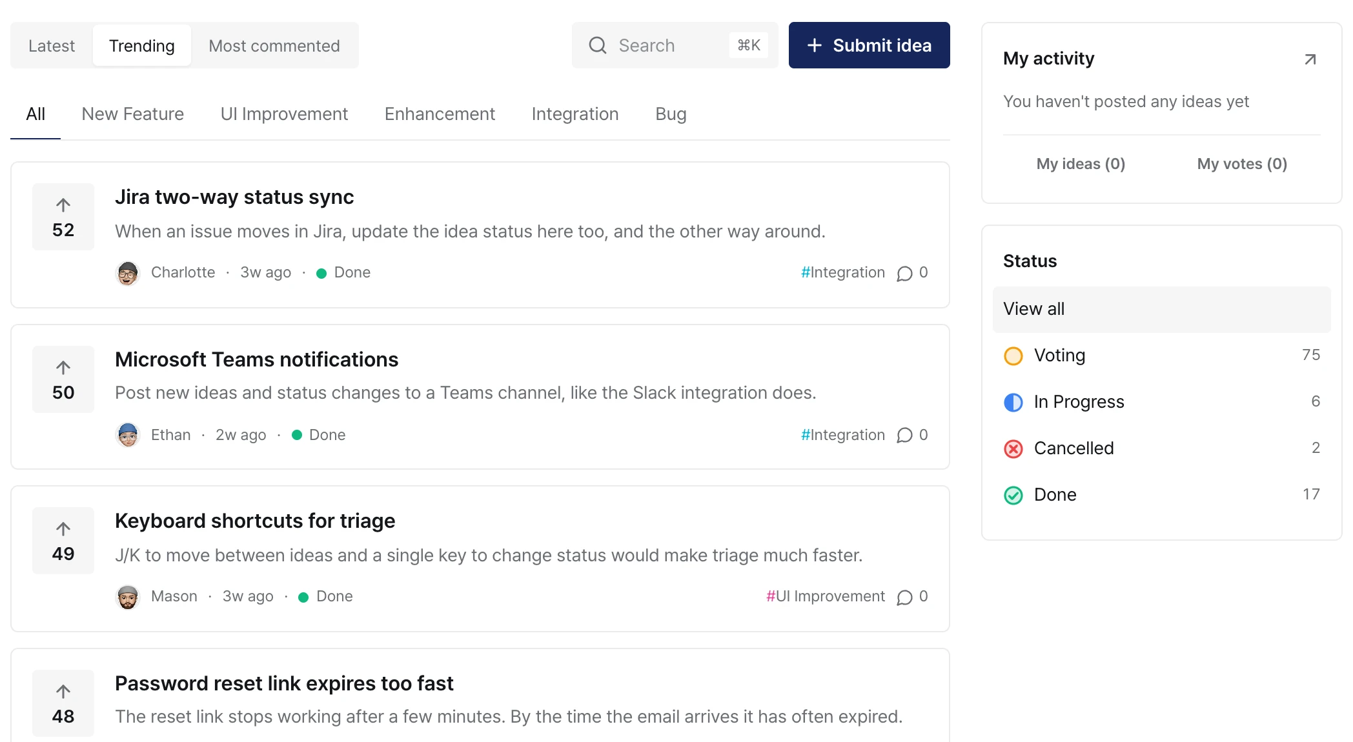Show All categories tab

tap(36, 114)
